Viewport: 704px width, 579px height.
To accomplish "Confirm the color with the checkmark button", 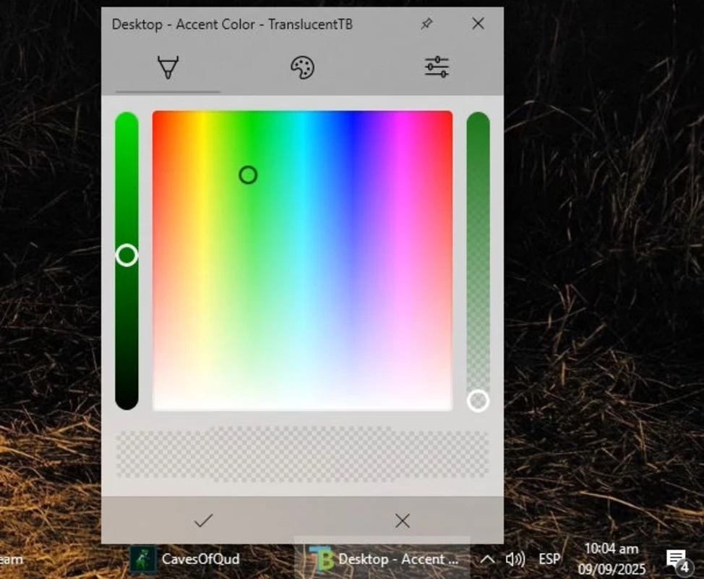I will 203,520.
